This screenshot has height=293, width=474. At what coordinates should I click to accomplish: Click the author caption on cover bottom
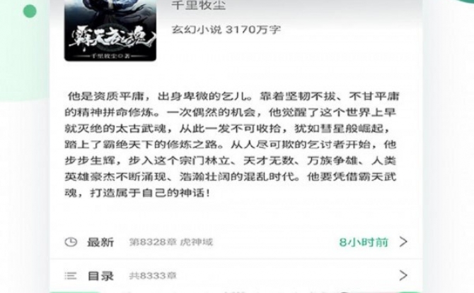point(110,56)
